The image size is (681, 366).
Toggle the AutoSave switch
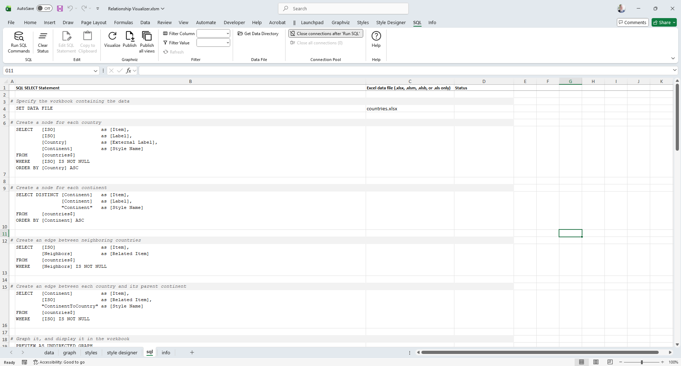[45, 9]
